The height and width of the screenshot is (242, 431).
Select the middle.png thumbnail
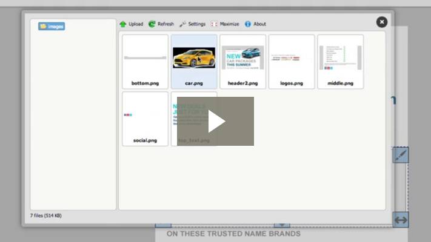340,62
